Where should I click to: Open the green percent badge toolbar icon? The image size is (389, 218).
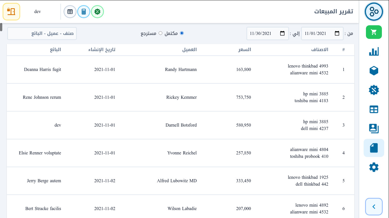click(x=97, y=11)
